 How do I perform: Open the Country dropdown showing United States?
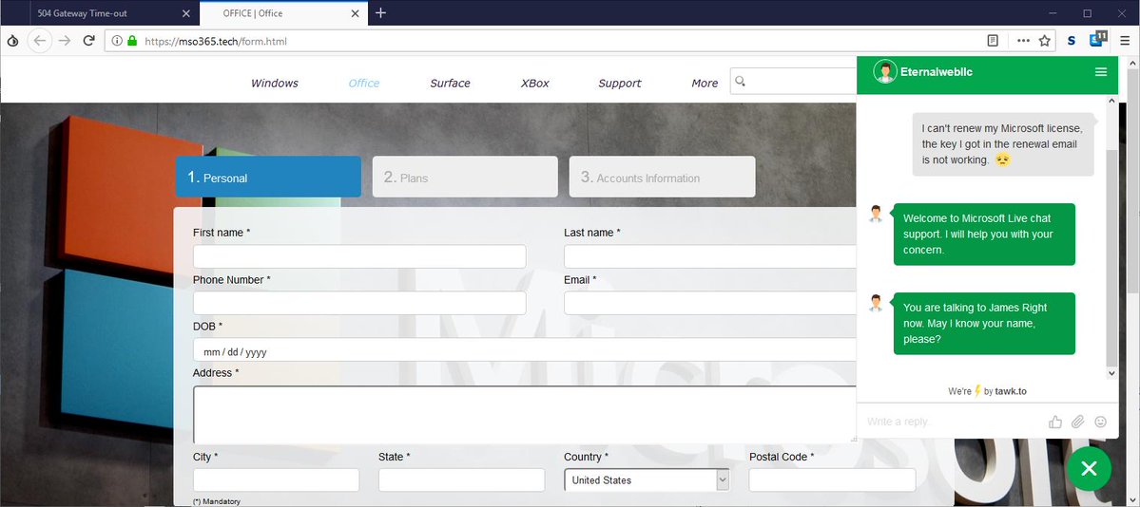pos(647,480)
